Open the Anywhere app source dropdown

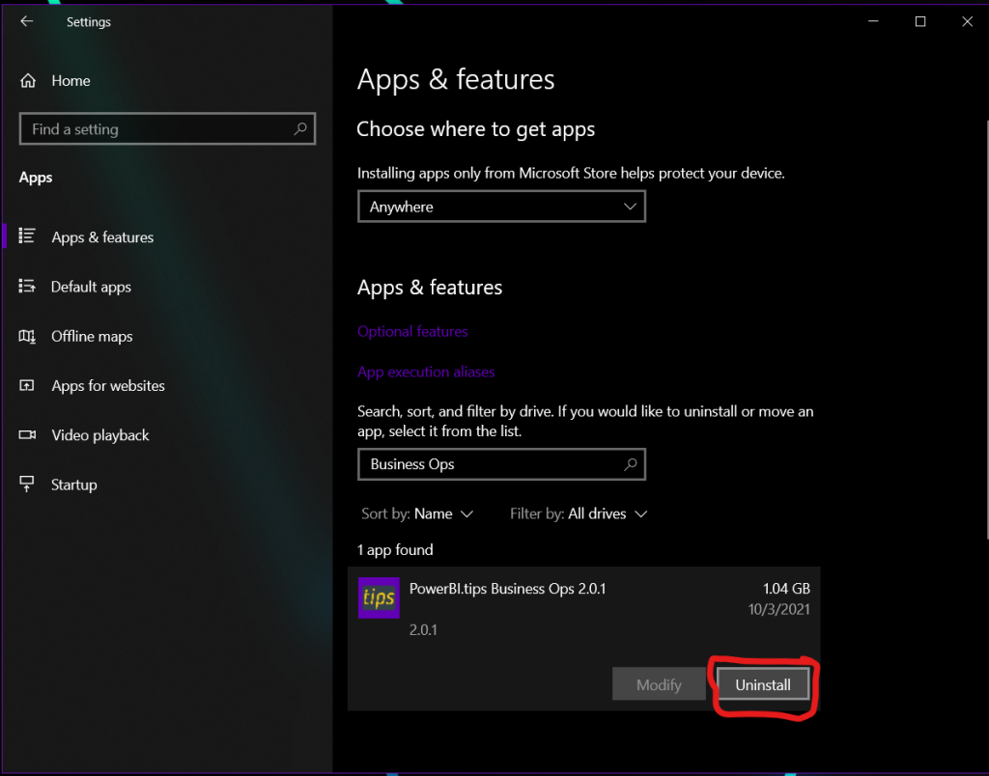(x=501, y=207)
